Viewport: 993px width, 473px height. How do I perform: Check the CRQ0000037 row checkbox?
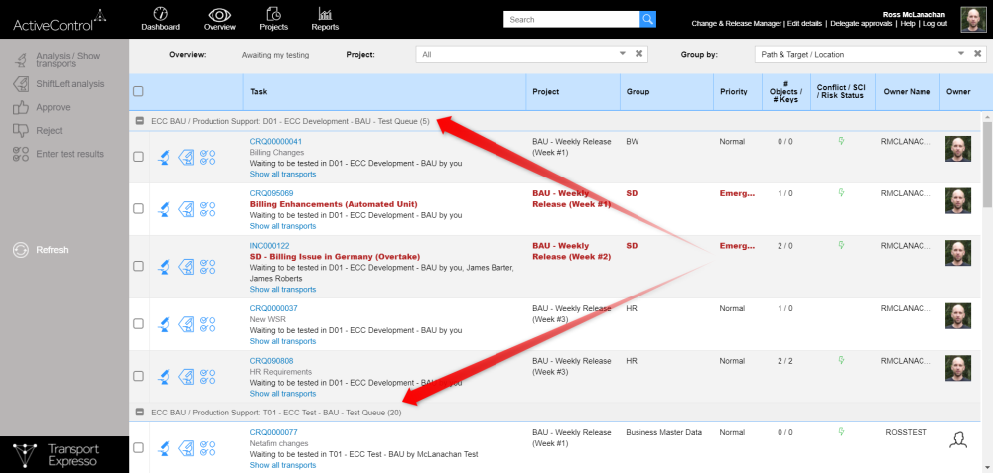click(138, 324)
